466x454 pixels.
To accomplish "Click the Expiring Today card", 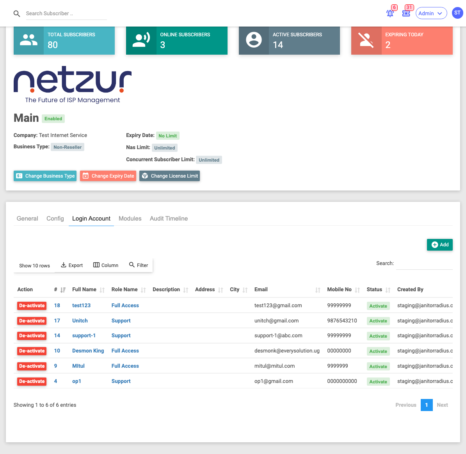I will [x=402, y=41].
